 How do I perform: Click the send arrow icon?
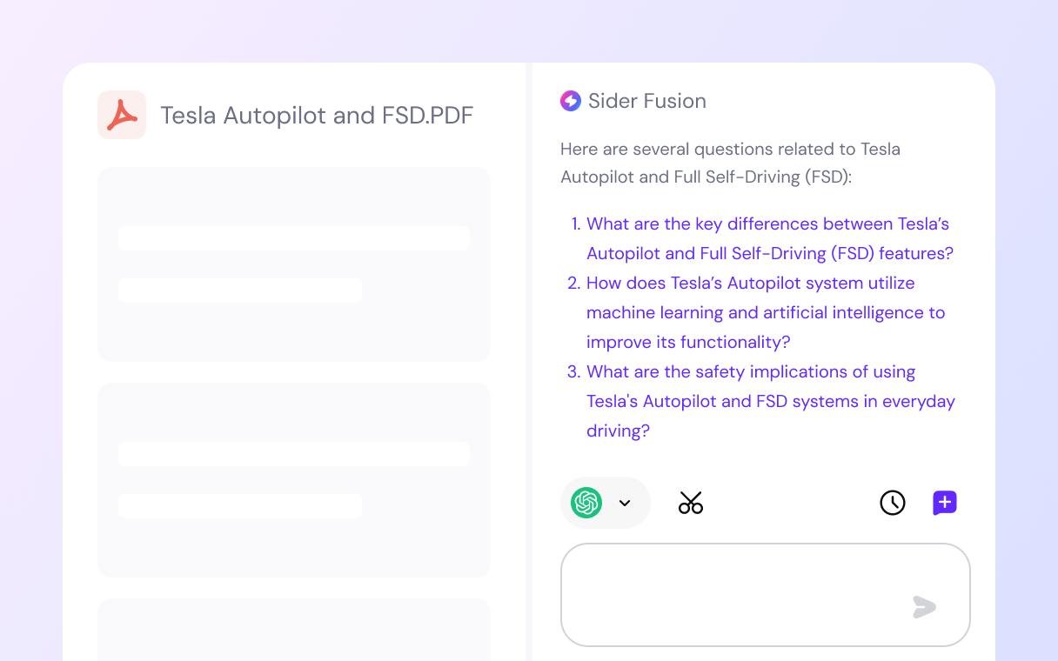click(924, 607)
